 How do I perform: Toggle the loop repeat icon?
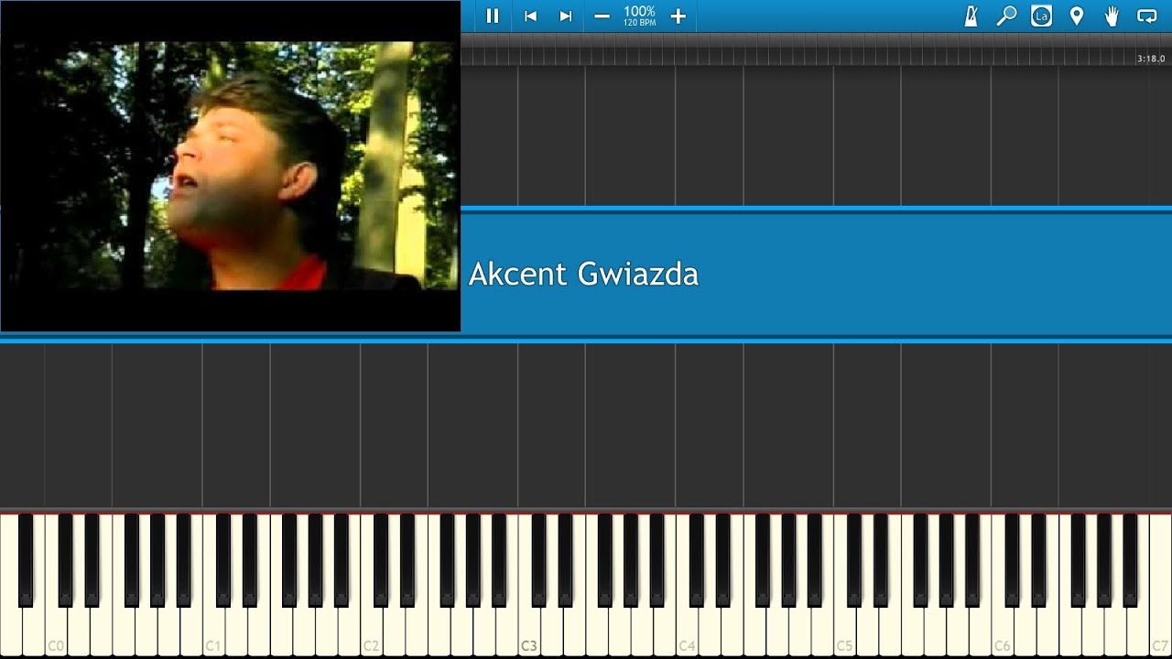(1146, 16)
